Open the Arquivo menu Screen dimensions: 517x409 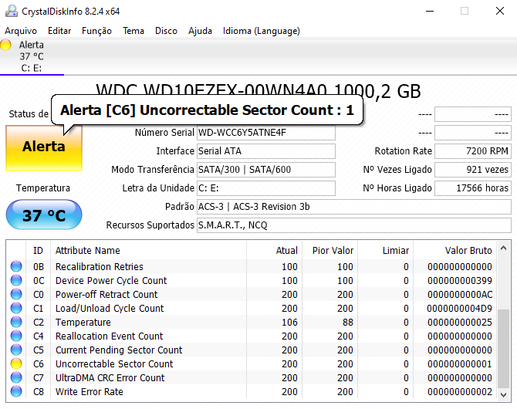pyautogui.click(x=21, y=31)
